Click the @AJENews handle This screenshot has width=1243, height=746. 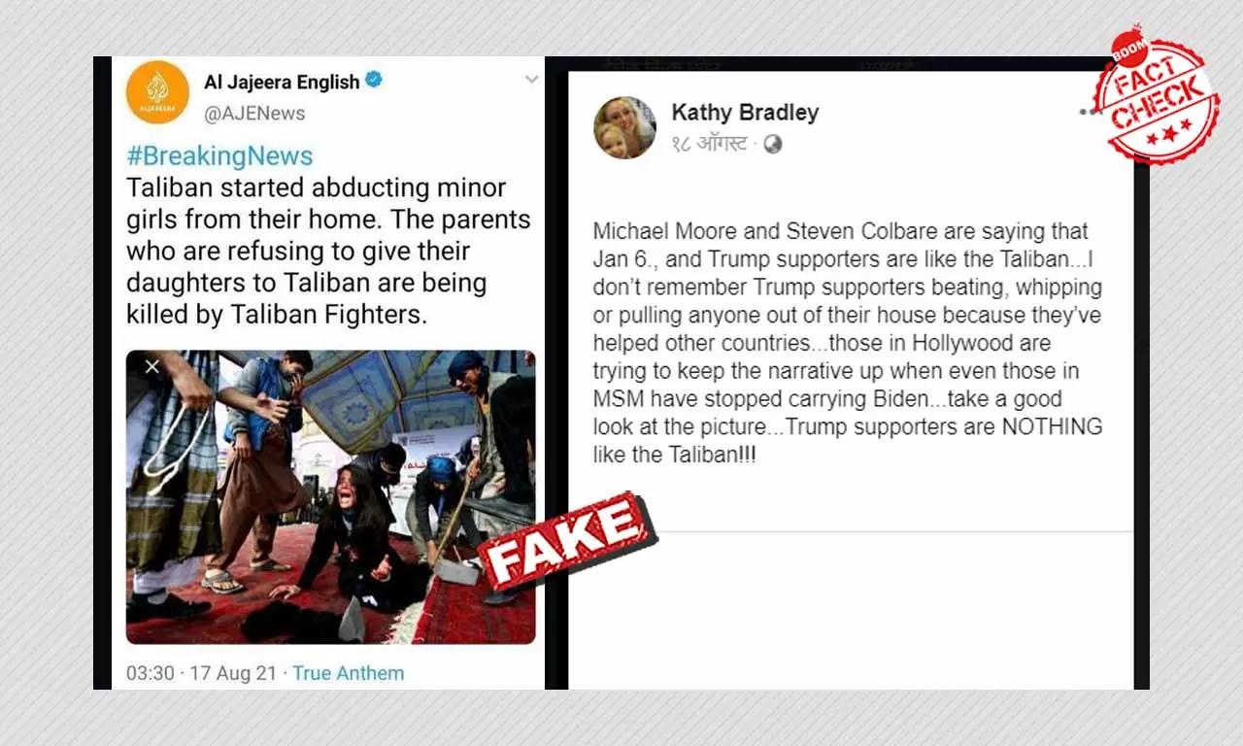click(254, 113)
